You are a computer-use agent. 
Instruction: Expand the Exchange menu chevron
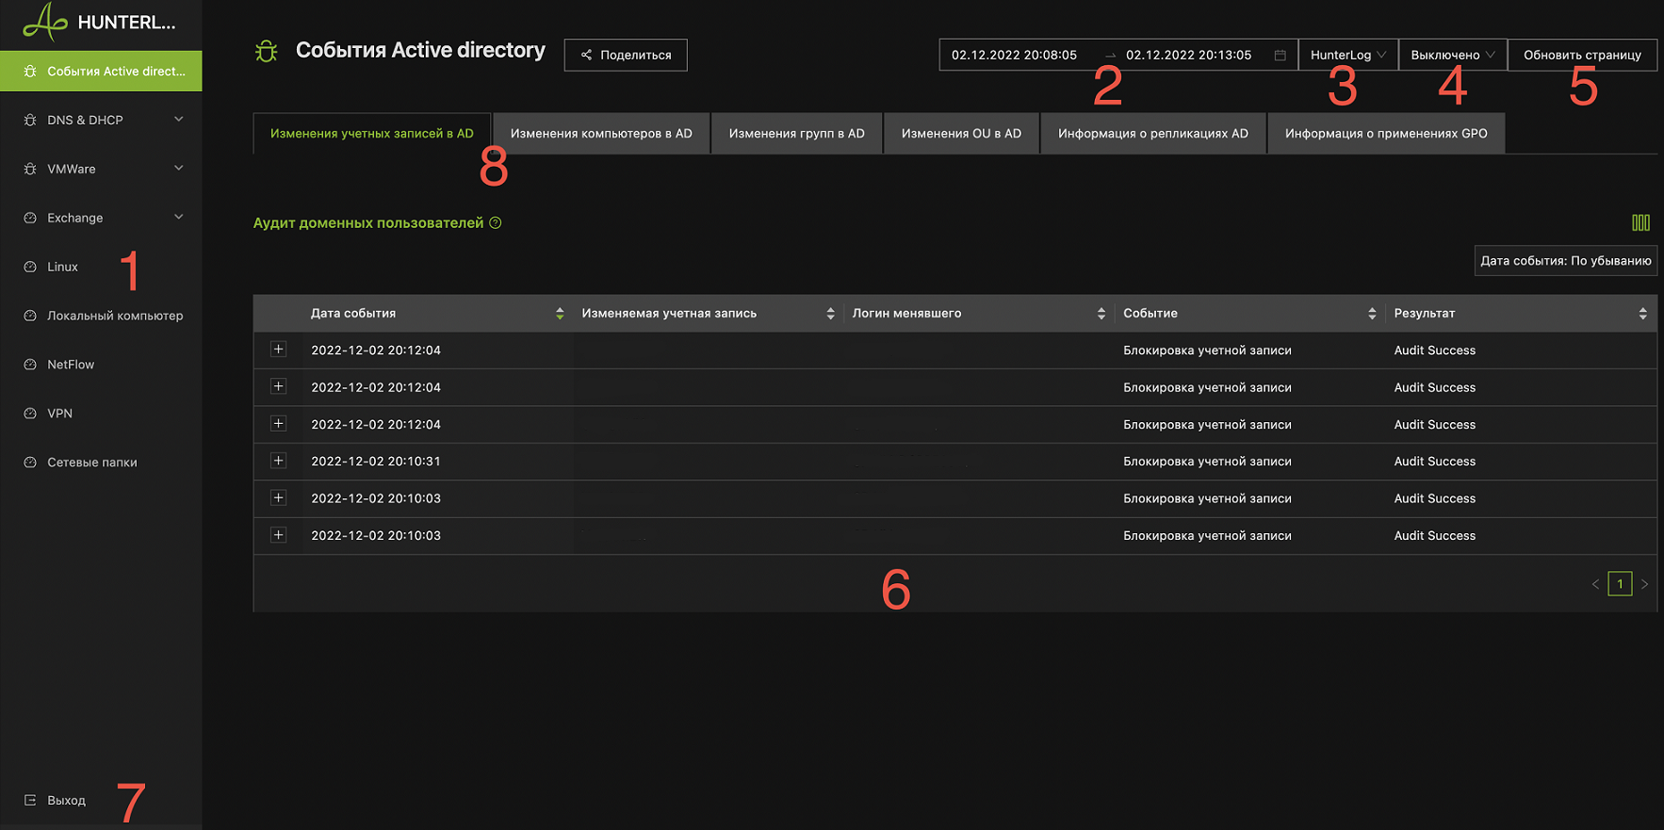(x=179, y=218)
